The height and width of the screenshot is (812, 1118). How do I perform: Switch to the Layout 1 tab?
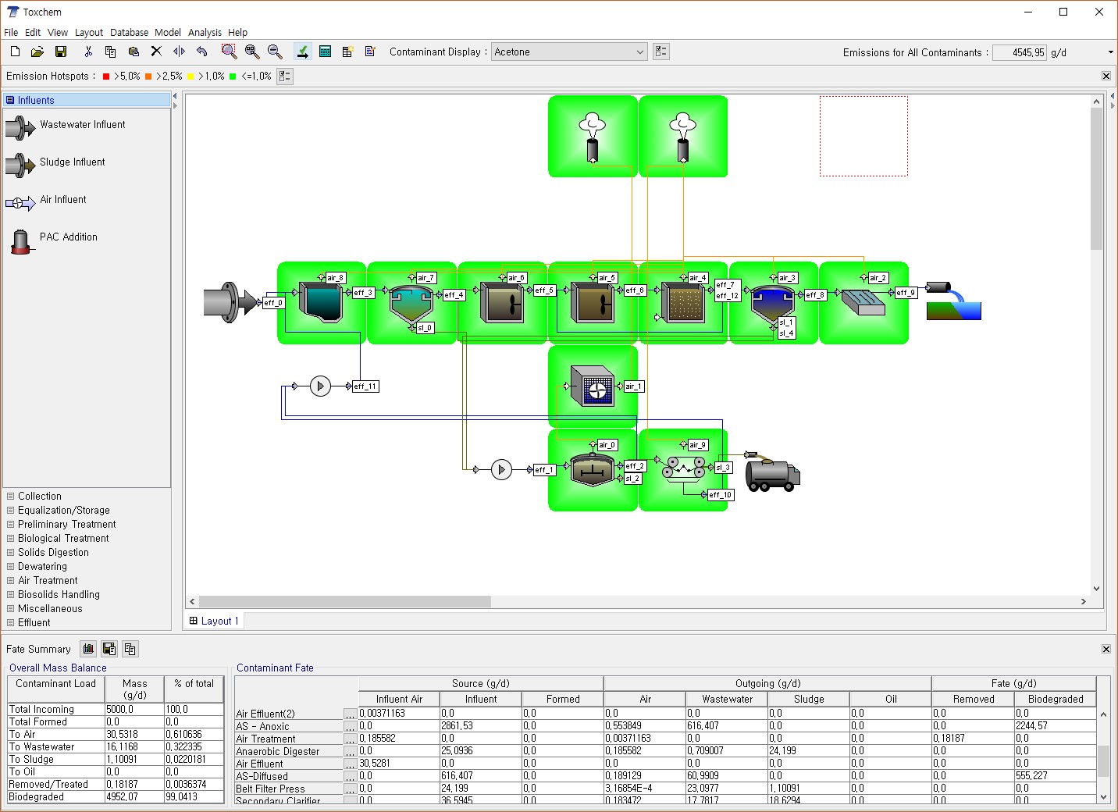(x=215, y=621)
